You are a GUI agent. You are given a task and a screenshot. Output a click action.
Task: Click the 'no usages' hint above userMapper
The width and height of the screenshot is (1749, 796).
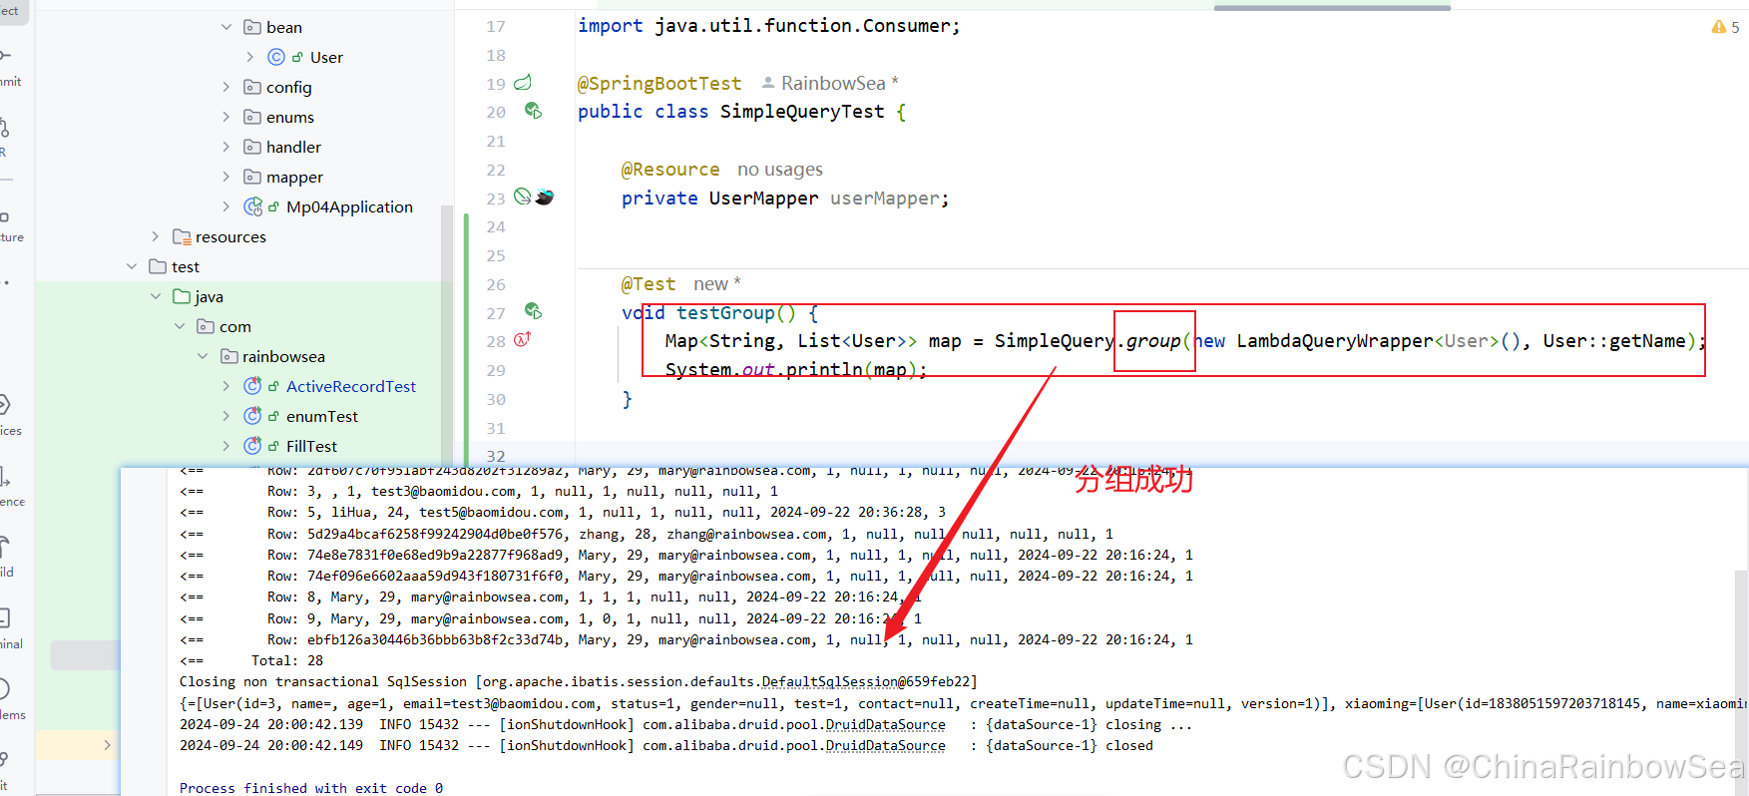coord(779,170)
